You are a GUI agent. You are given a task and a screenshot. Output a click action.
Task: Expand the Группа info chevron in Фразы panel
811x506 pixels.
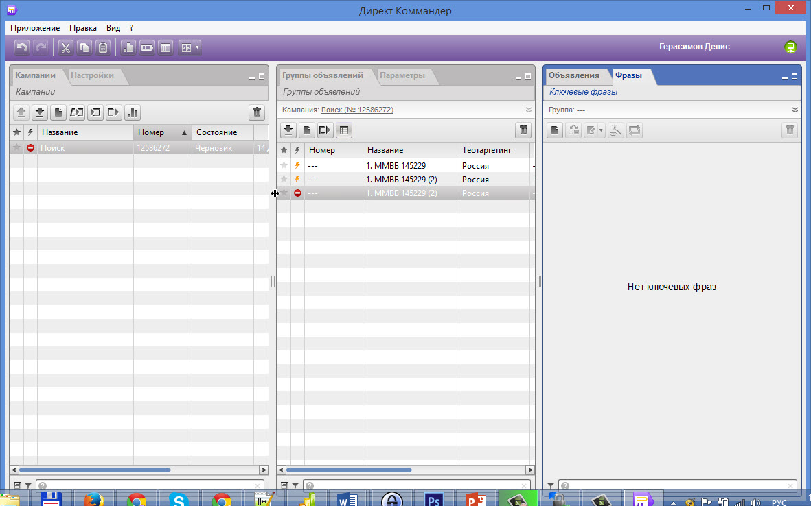pyautogui.click(x=795, y=110)
